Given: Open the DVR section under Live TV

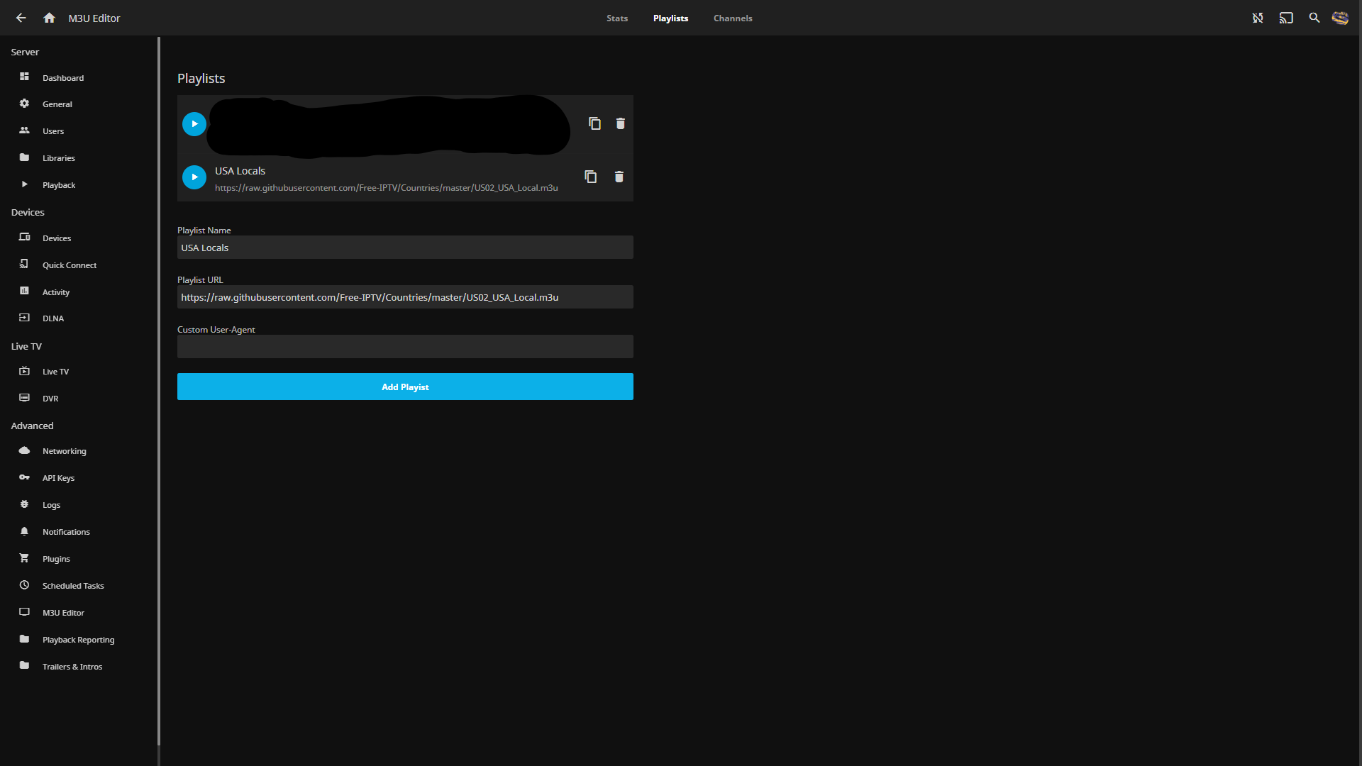Looking at the screenshot, I should tap(50, 398).
